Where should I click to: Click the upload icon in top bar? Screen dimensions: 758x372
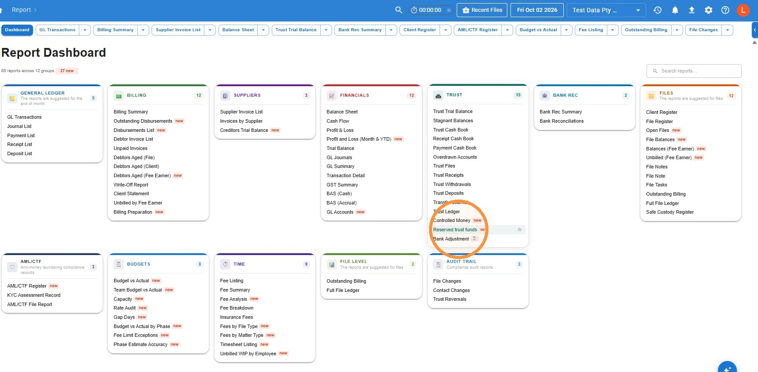click(x=691, y=10)
